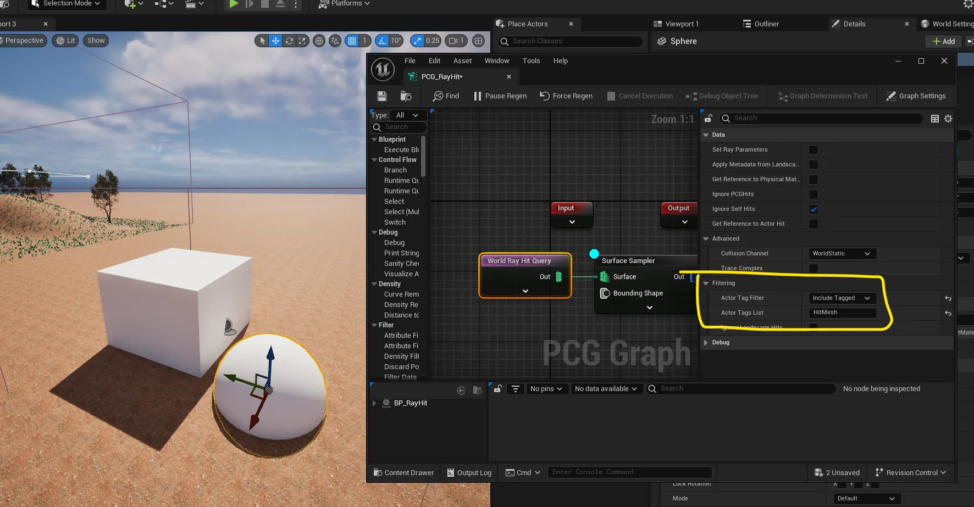Enable Get Reference to Actor Hit

tap(813, 224)
